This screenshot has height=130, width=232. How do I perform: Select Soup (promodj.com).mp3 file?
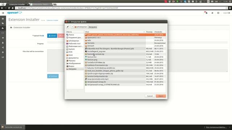125,79
